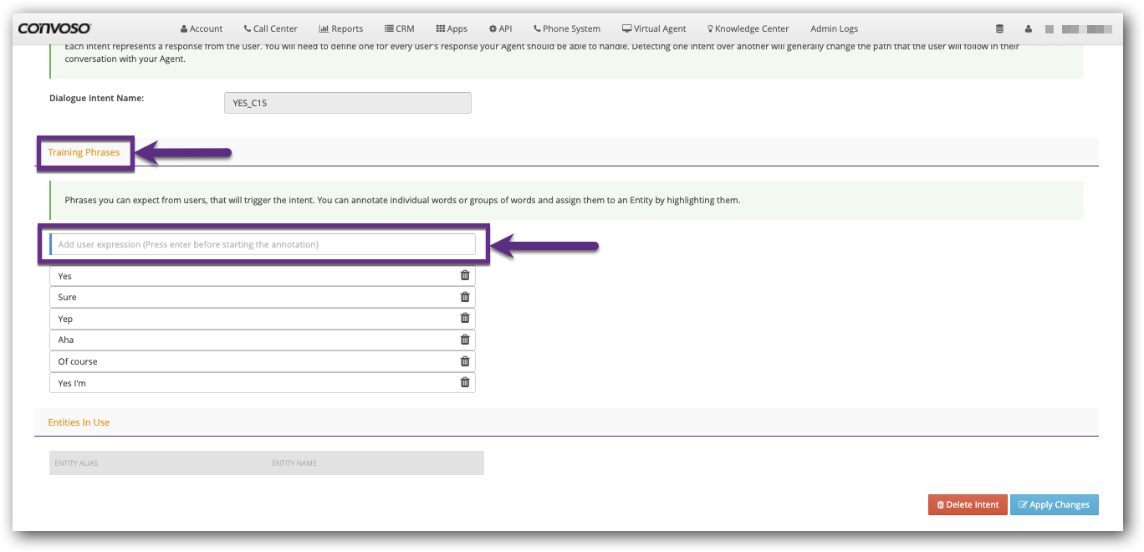Expand the CRM menu
The height and width of the screenshot is (552, 1144).
400,28
